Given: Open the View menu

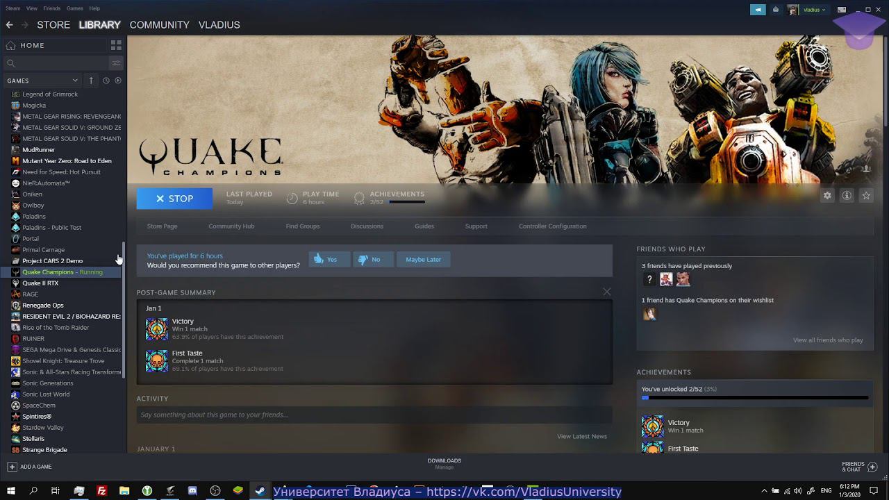Looking at the screenshot, I should click(x=32, y=8).
